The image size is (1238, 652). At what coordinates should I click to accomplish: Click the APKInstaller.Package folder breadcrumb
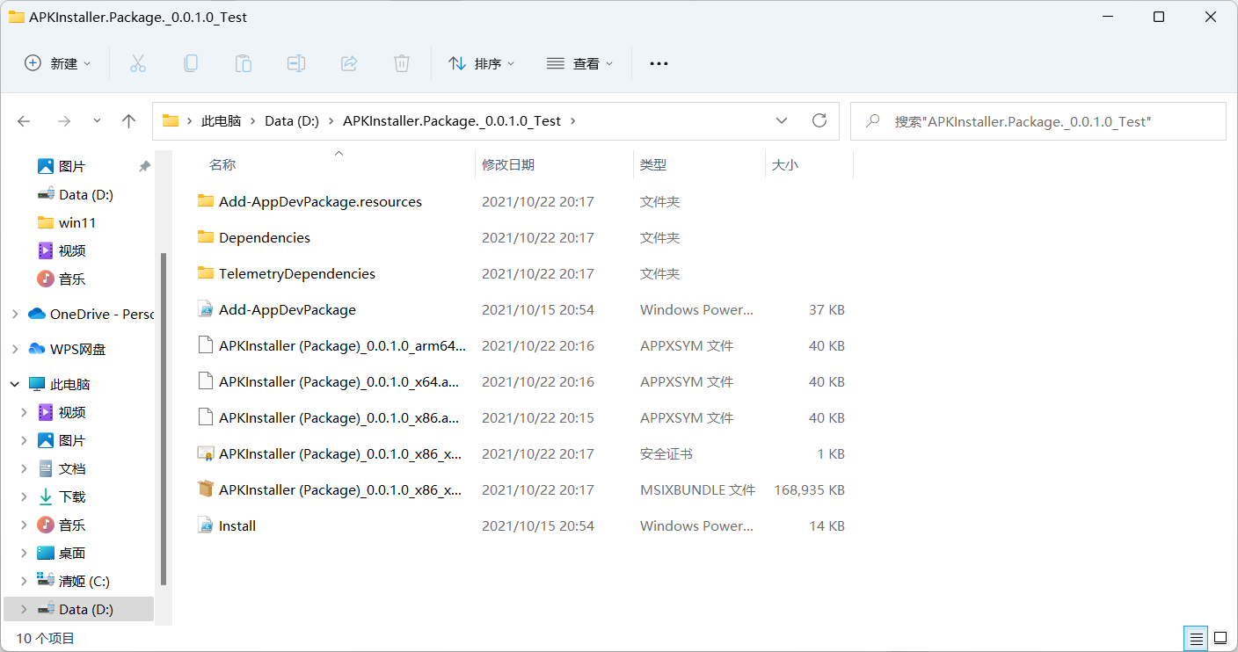(452, 121)
